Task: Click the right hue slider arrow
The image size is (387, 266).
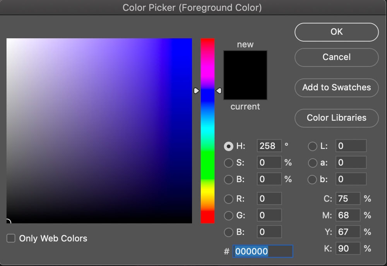Action: point(219,91)
